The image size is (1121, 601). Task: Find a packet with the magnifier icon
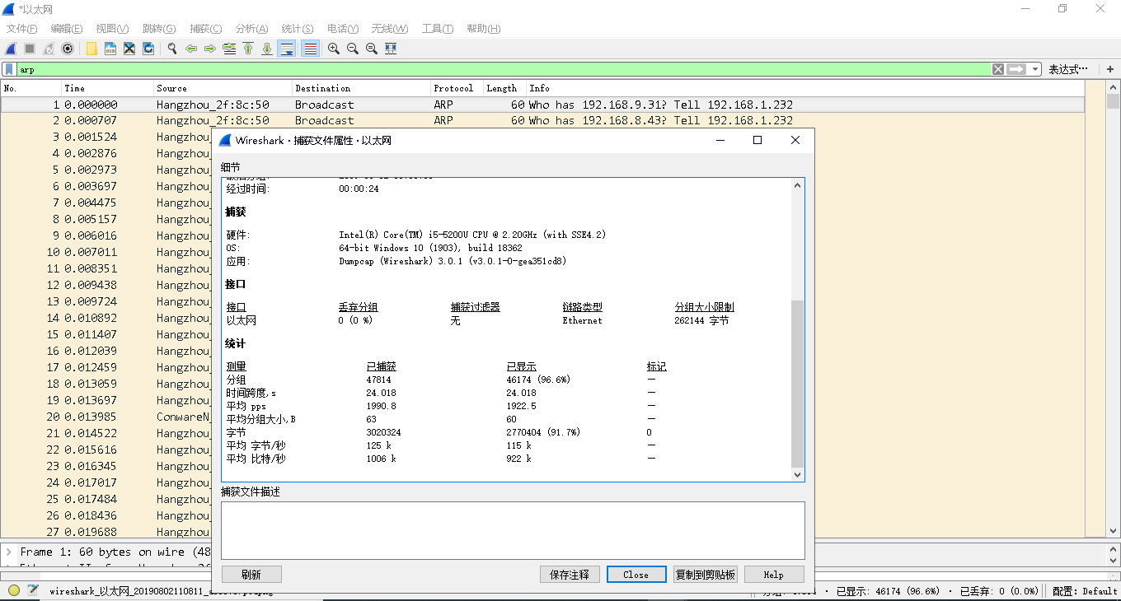point(172,49)
